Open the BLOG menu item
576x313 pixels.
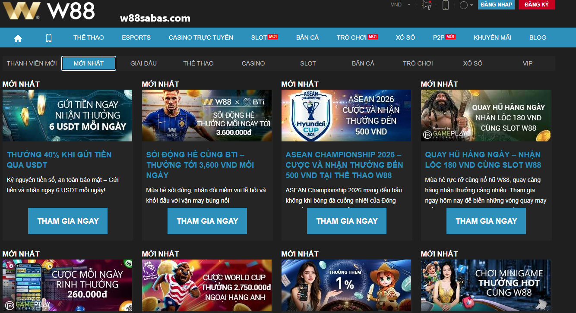[538, 38]
